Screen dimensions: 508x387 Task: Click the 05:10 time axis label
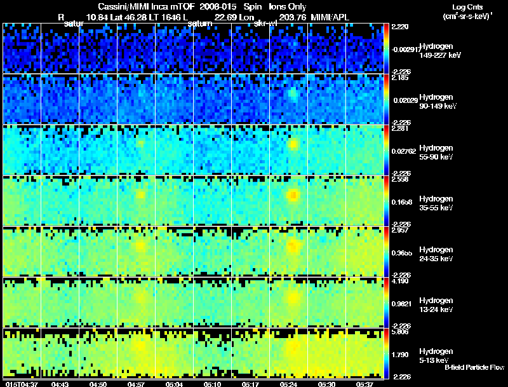[x=212, y=384]
